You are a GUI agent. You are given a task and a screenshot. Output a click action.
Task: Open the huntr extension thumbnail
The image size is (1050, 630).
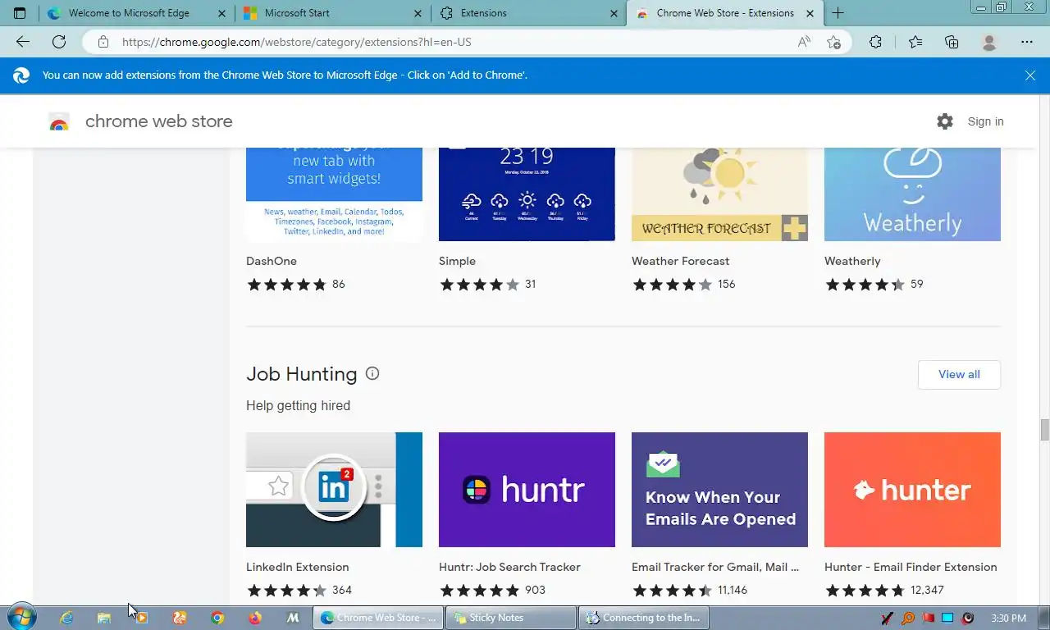(527, 490)
